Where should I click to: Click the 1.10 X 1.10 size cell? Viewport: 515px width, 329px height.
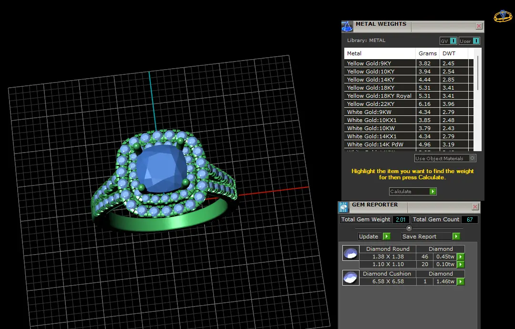[388, 264]
